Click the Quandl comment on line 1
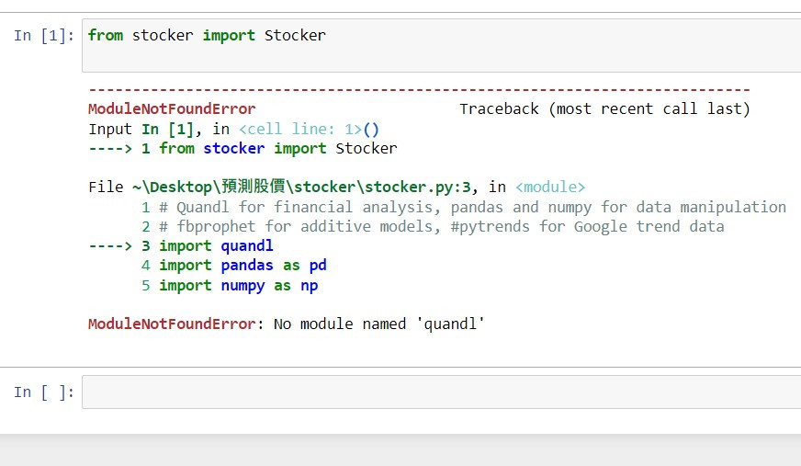The width and height of the screenshot is (801, 466). pos(472,207)
